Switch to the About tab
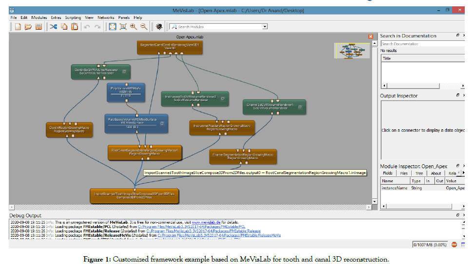The height and width of the screenshot is (264, 475). 436,173
